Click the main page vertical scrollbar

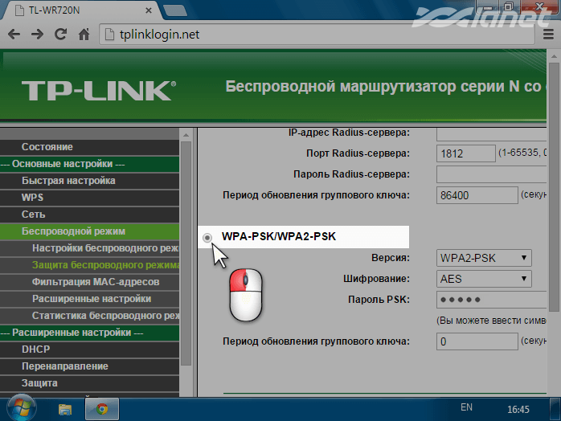click(554, 186)
